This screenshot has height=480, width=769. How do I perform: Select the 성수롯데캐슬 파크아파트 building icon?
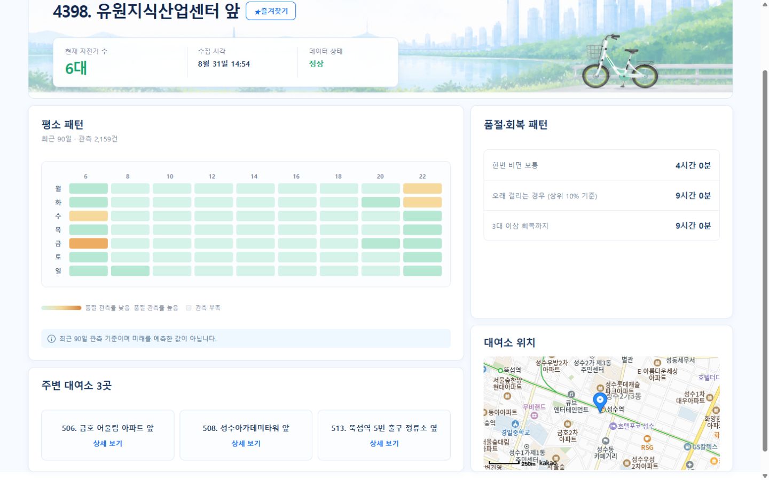point(600,388)
